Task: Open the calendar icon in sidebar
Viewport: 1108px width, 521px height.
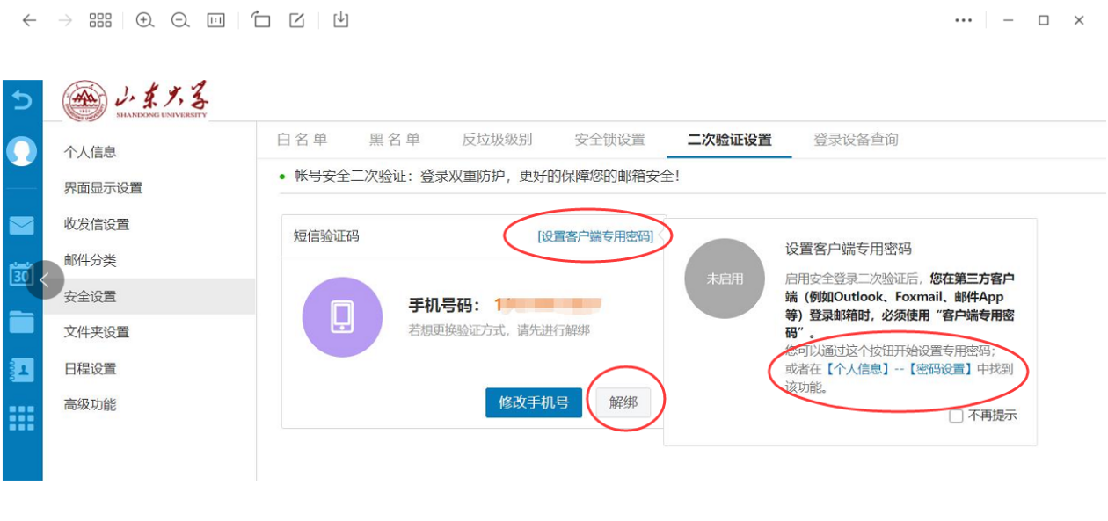Action: (x=21, y=273)
